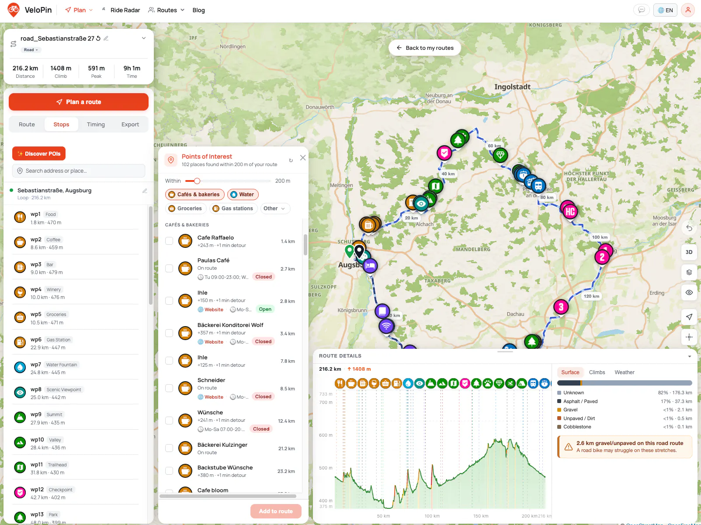Open the user profile icon

click(687, 10)
